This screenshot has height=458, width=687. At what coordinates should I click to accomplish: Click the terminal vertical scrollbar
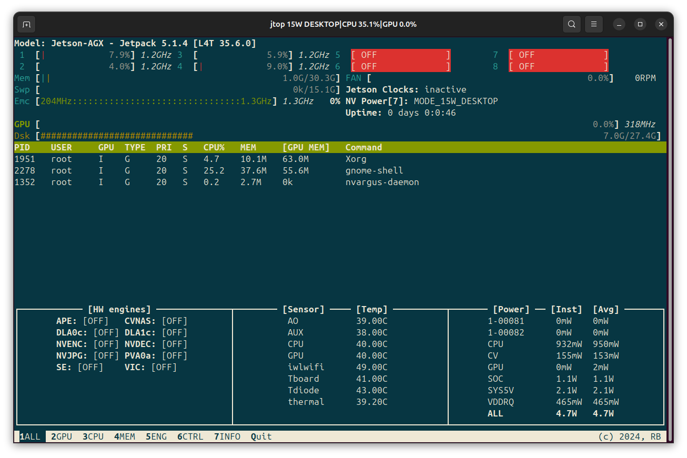pyautogui.click(x=670, y=239)
